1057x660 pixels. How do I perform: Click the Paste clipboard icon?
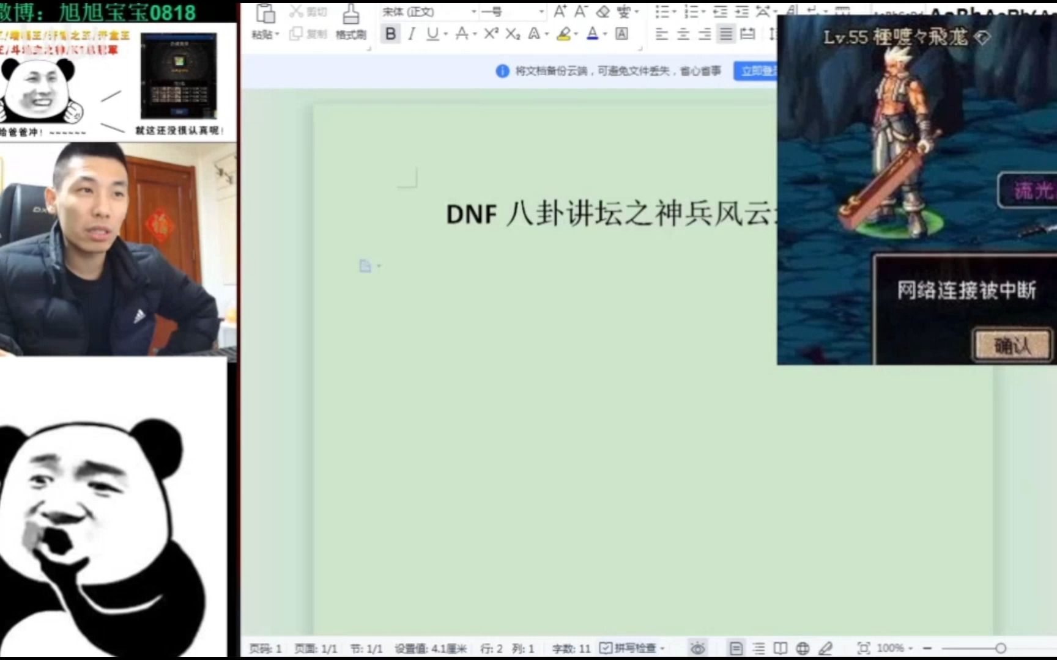point(265,13)
